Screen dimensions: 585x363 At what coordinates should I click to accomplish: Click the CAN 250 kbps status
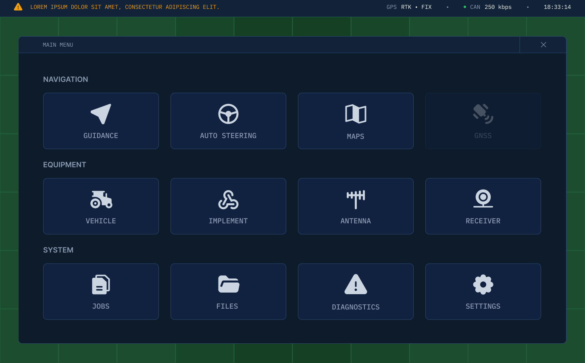(487, 7)
